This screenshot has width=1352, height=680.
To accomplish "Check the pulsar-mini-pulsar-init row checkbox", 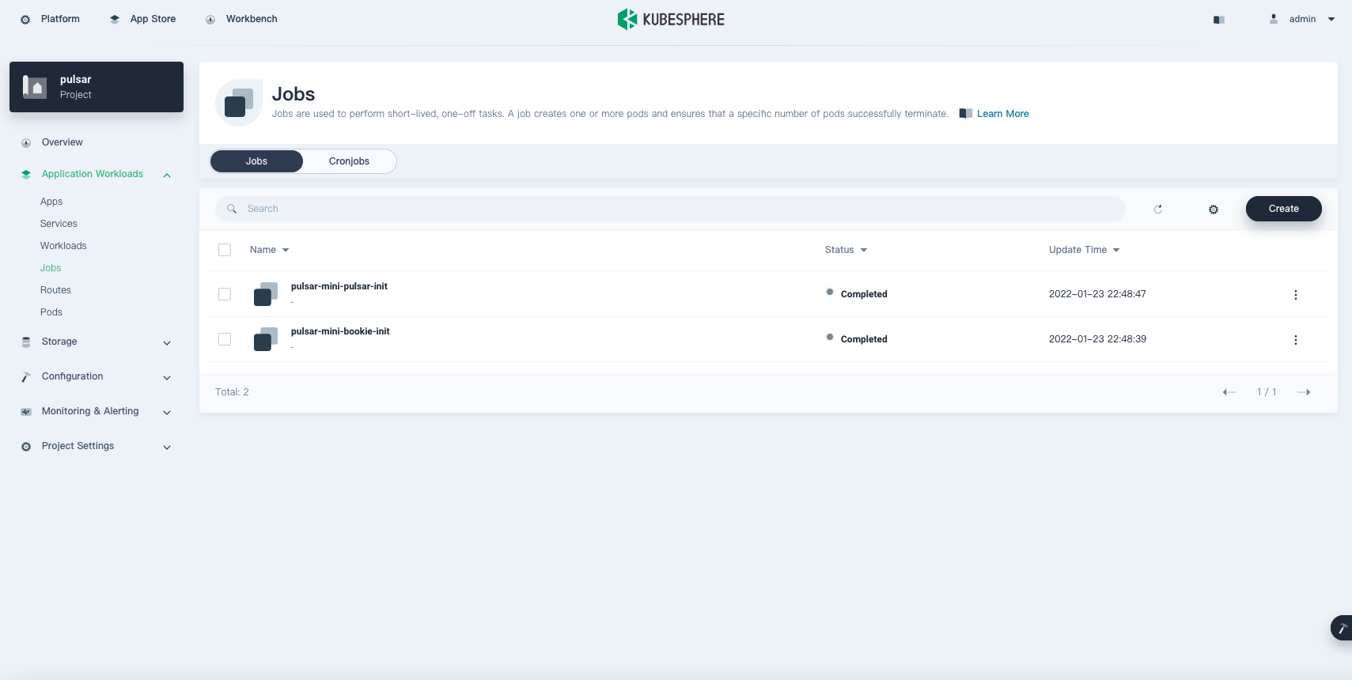I will click(225, 294).
